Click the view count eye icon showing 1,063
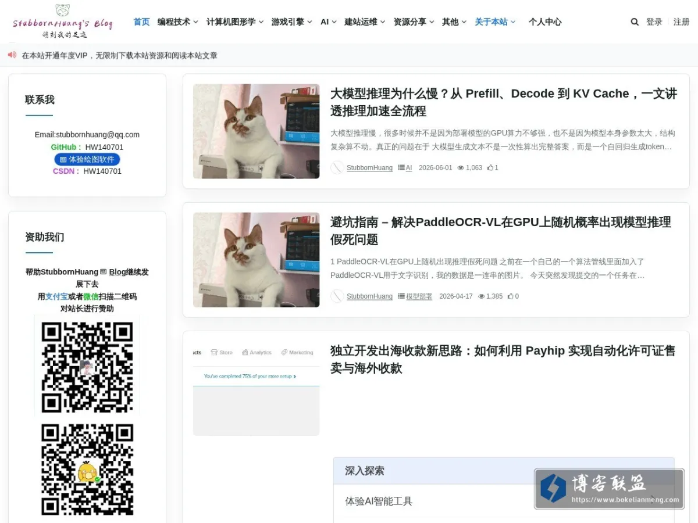Image resolution: width=698 pixels, height=523 pixels. [x=461, y=168]
